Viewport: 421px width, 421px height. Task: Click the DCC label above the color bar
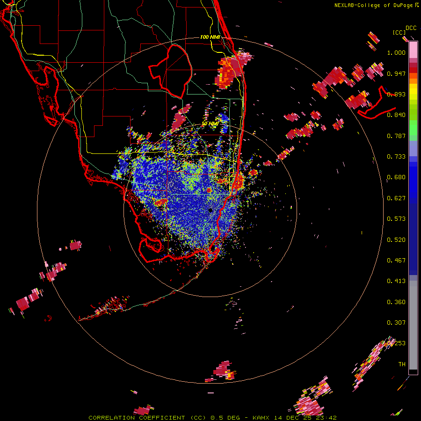411,28
